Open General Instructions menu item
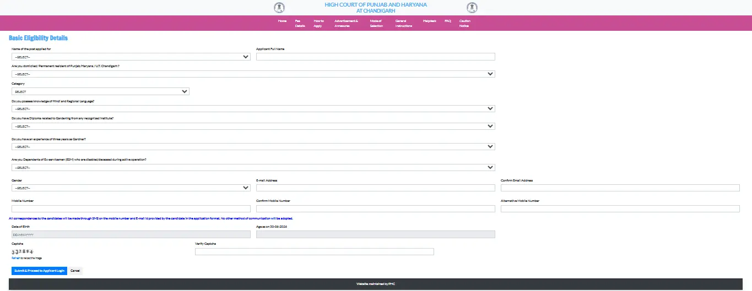The width and height of the screenshot is (752, 291). [x=403, y=23]
